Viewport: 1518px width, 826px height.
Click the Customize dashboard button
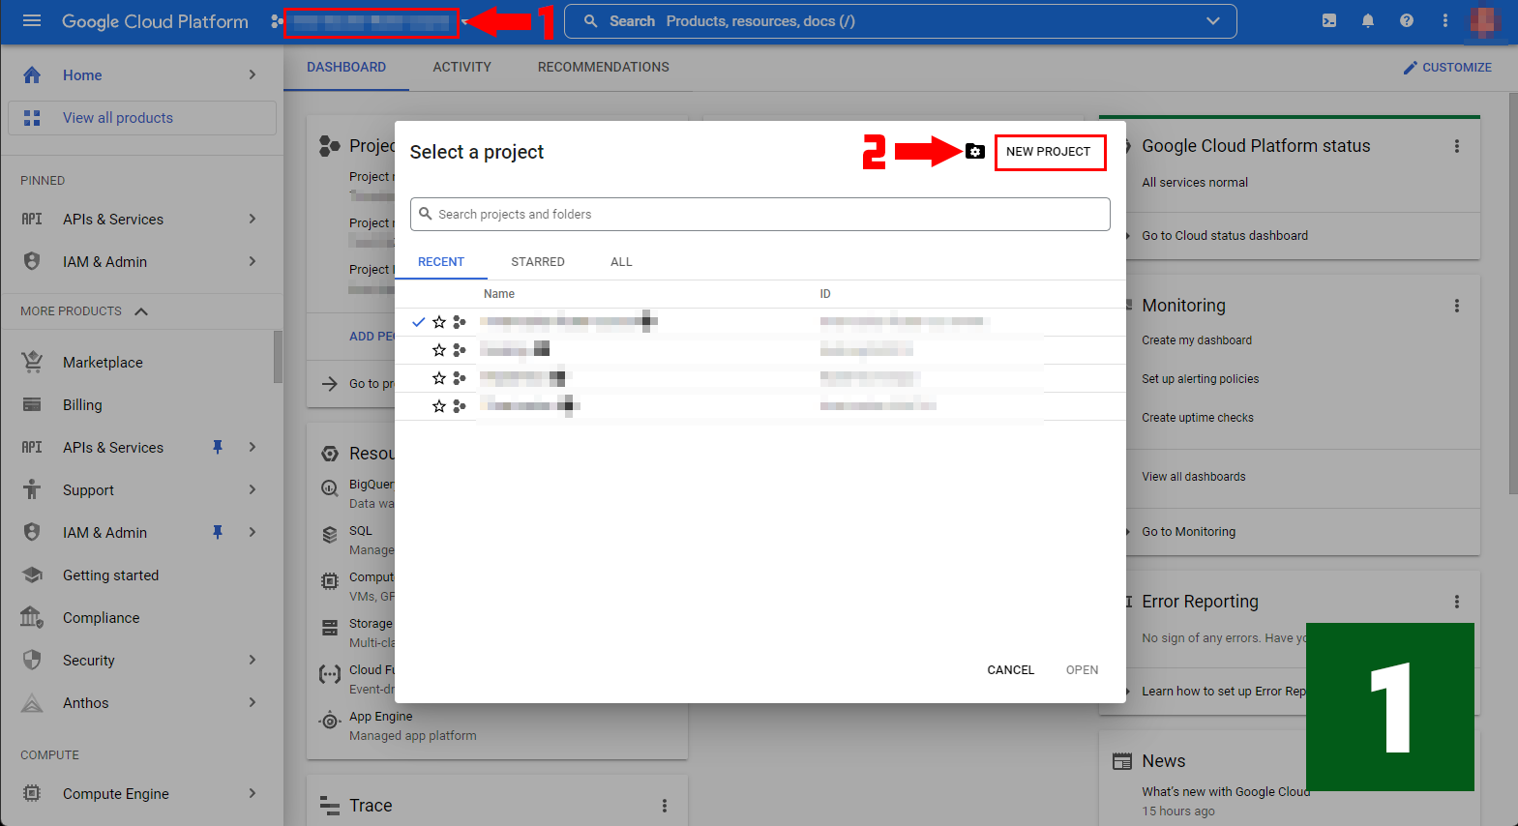click(1447, 68)
